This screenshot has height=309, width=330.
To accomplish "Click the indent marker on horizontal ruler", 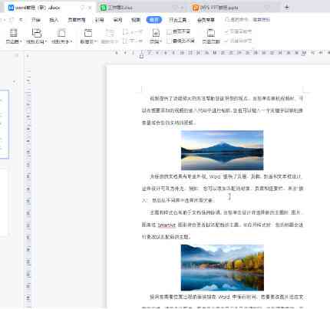I will point(141,57).
